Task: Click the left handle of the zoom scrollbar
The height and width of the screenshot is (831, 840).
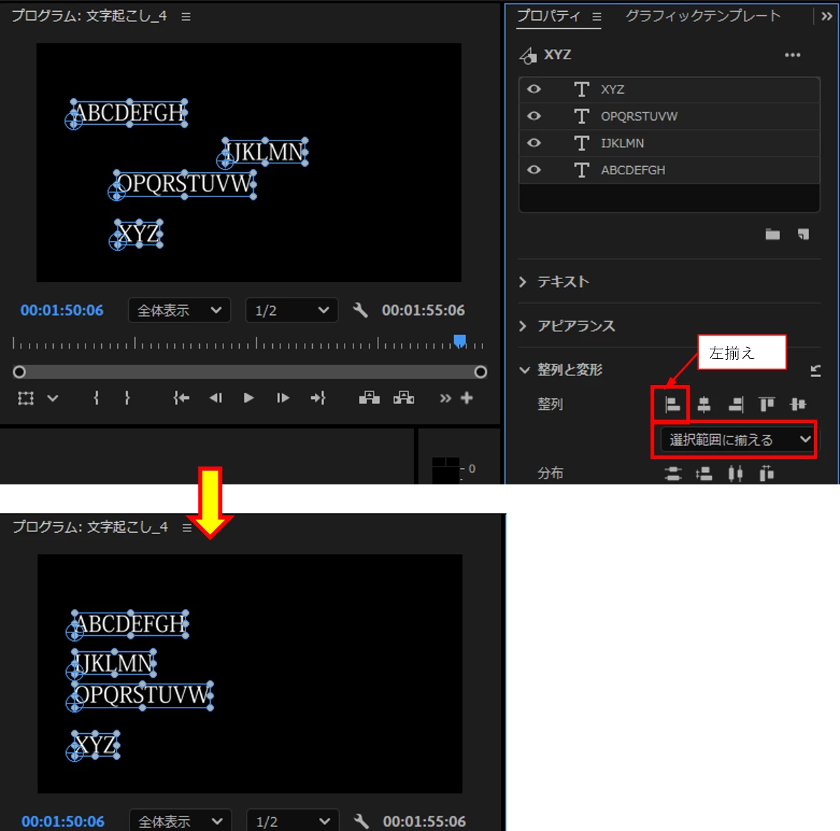Action: 19,372
